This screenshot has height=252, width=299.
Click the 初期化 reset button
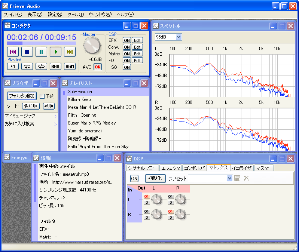click(155, 178)
